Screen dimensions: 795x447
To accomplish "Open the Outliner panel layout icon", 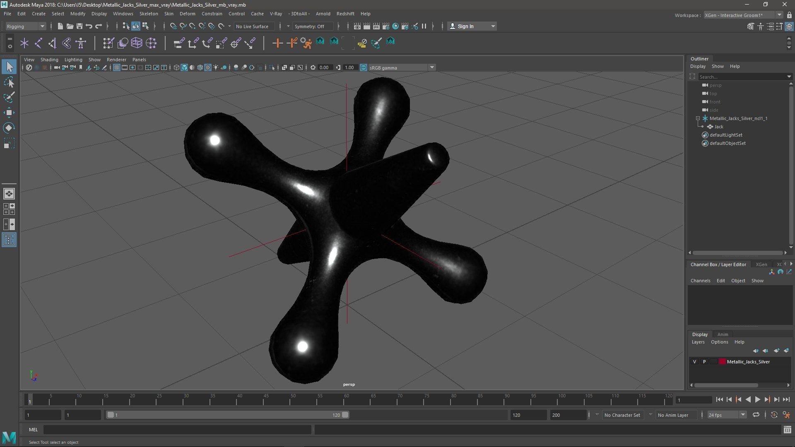I will click(9, 240).
